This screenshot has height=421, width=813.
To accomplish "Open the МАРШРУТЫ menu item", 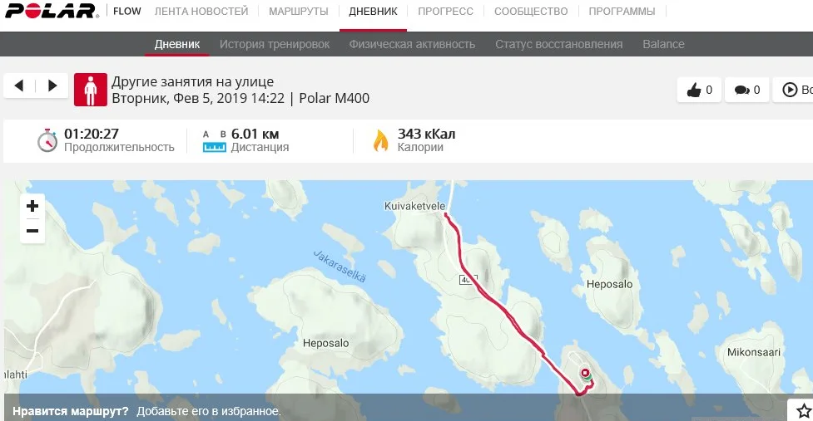I will click(299, 12).
